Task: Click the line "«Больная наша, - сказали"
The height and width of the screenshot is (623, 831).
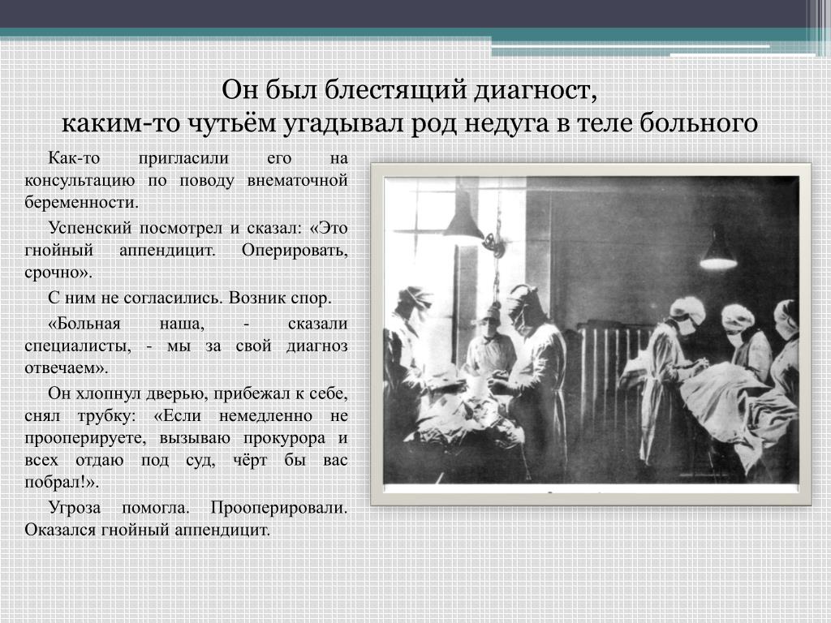Action: point(198,323)
